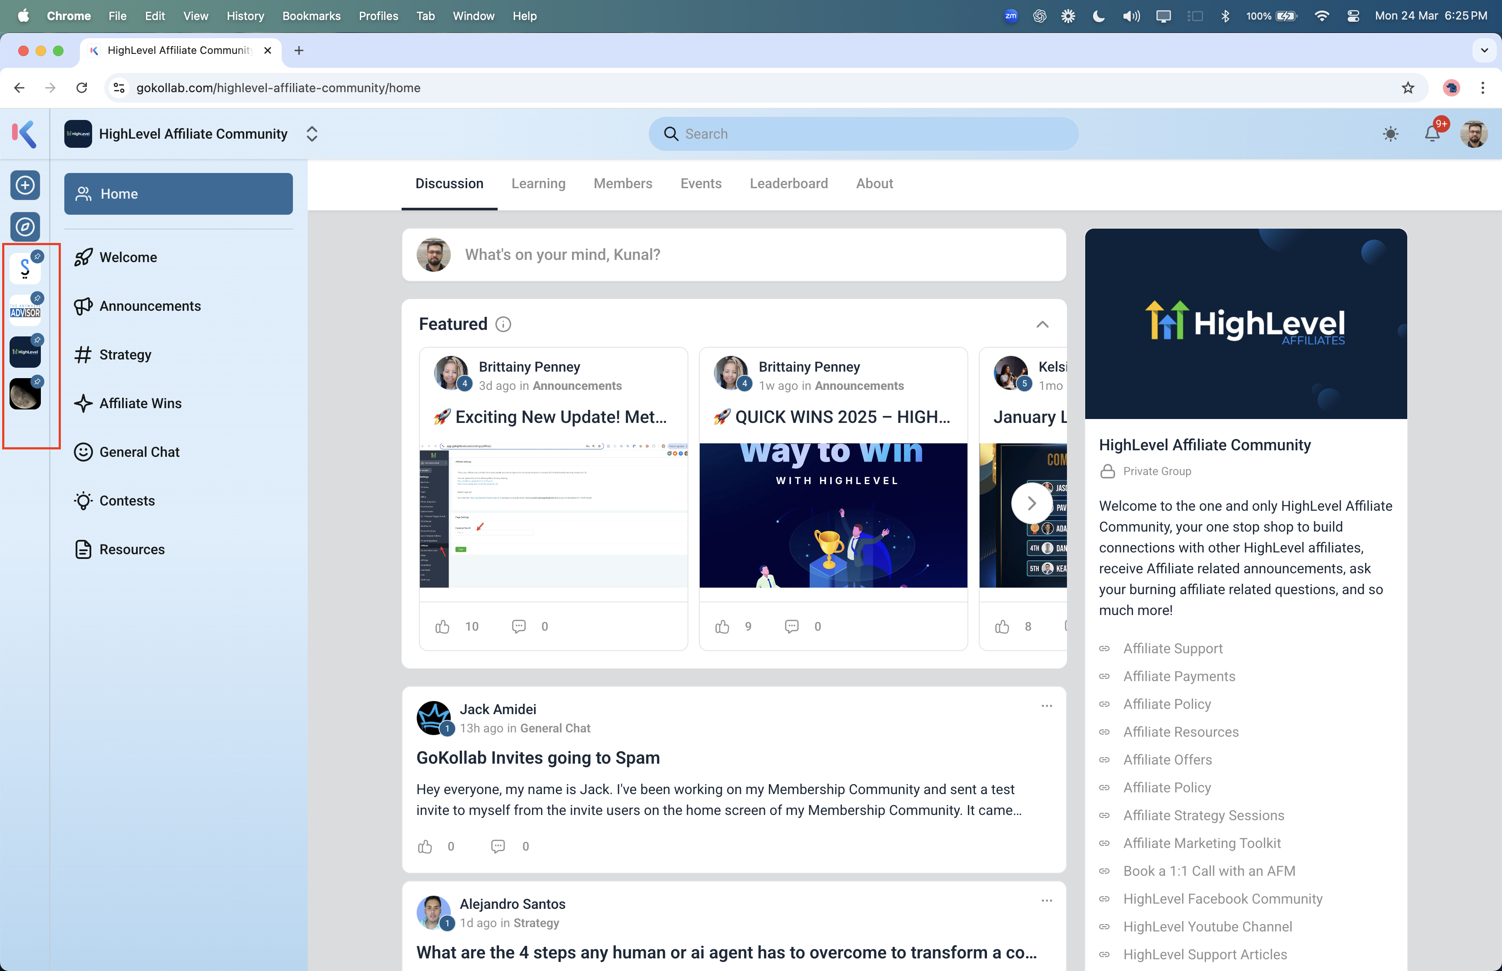Viewport: 1502px width, 971px height.
Task: Click the moon image pinned community
Action: 25,394
